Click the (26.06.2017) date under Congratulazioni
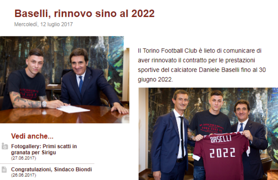This screenshot has height=180, width=278. 24,175
